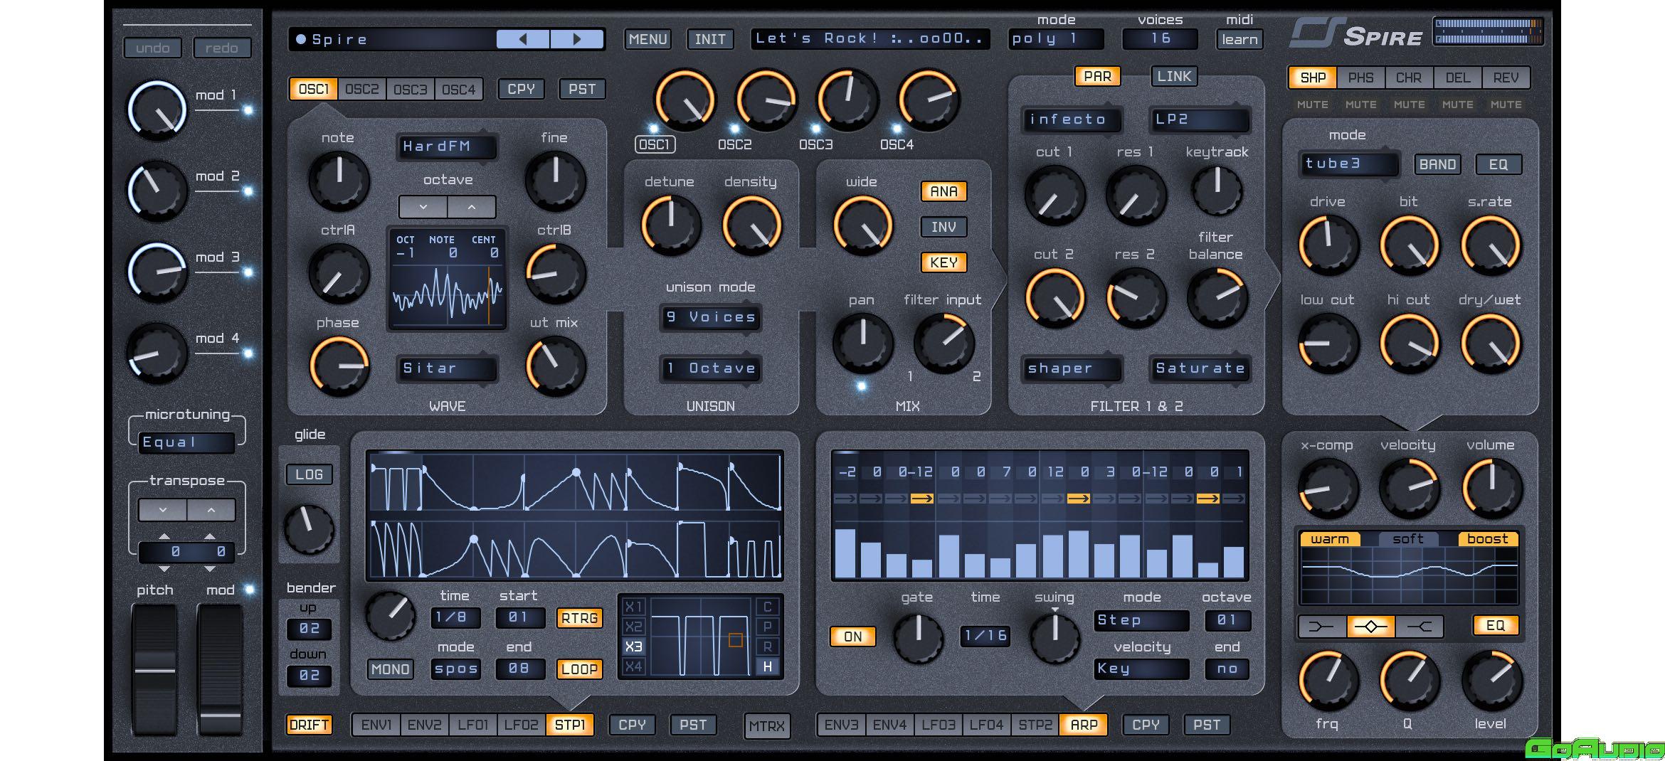The width and height of the screenshot is (1665, 761).
Task: Lower oscillator octave with down chevron
Action: coord(423,207)
